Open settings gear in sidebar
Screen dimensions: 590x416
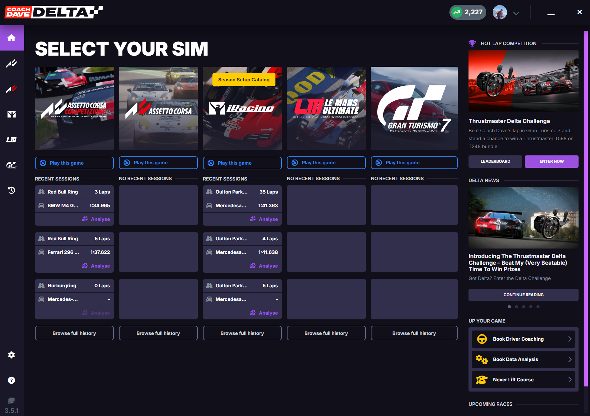[x=11, y=355]
